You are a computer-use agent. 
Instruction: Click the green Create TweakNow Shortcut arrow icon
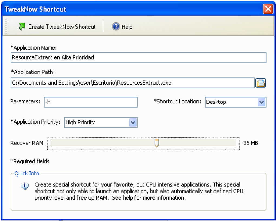click(x=22, y=27)
